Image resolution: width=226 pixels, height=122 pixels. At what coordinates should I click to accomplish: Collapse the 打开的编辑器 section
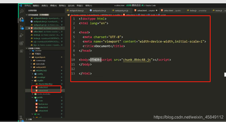[x=27, y=15]
